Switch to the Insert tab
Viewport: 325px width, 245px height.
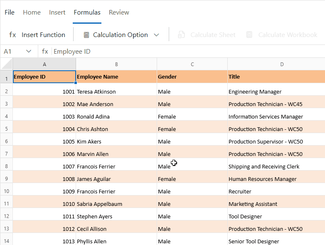point(57,12)
